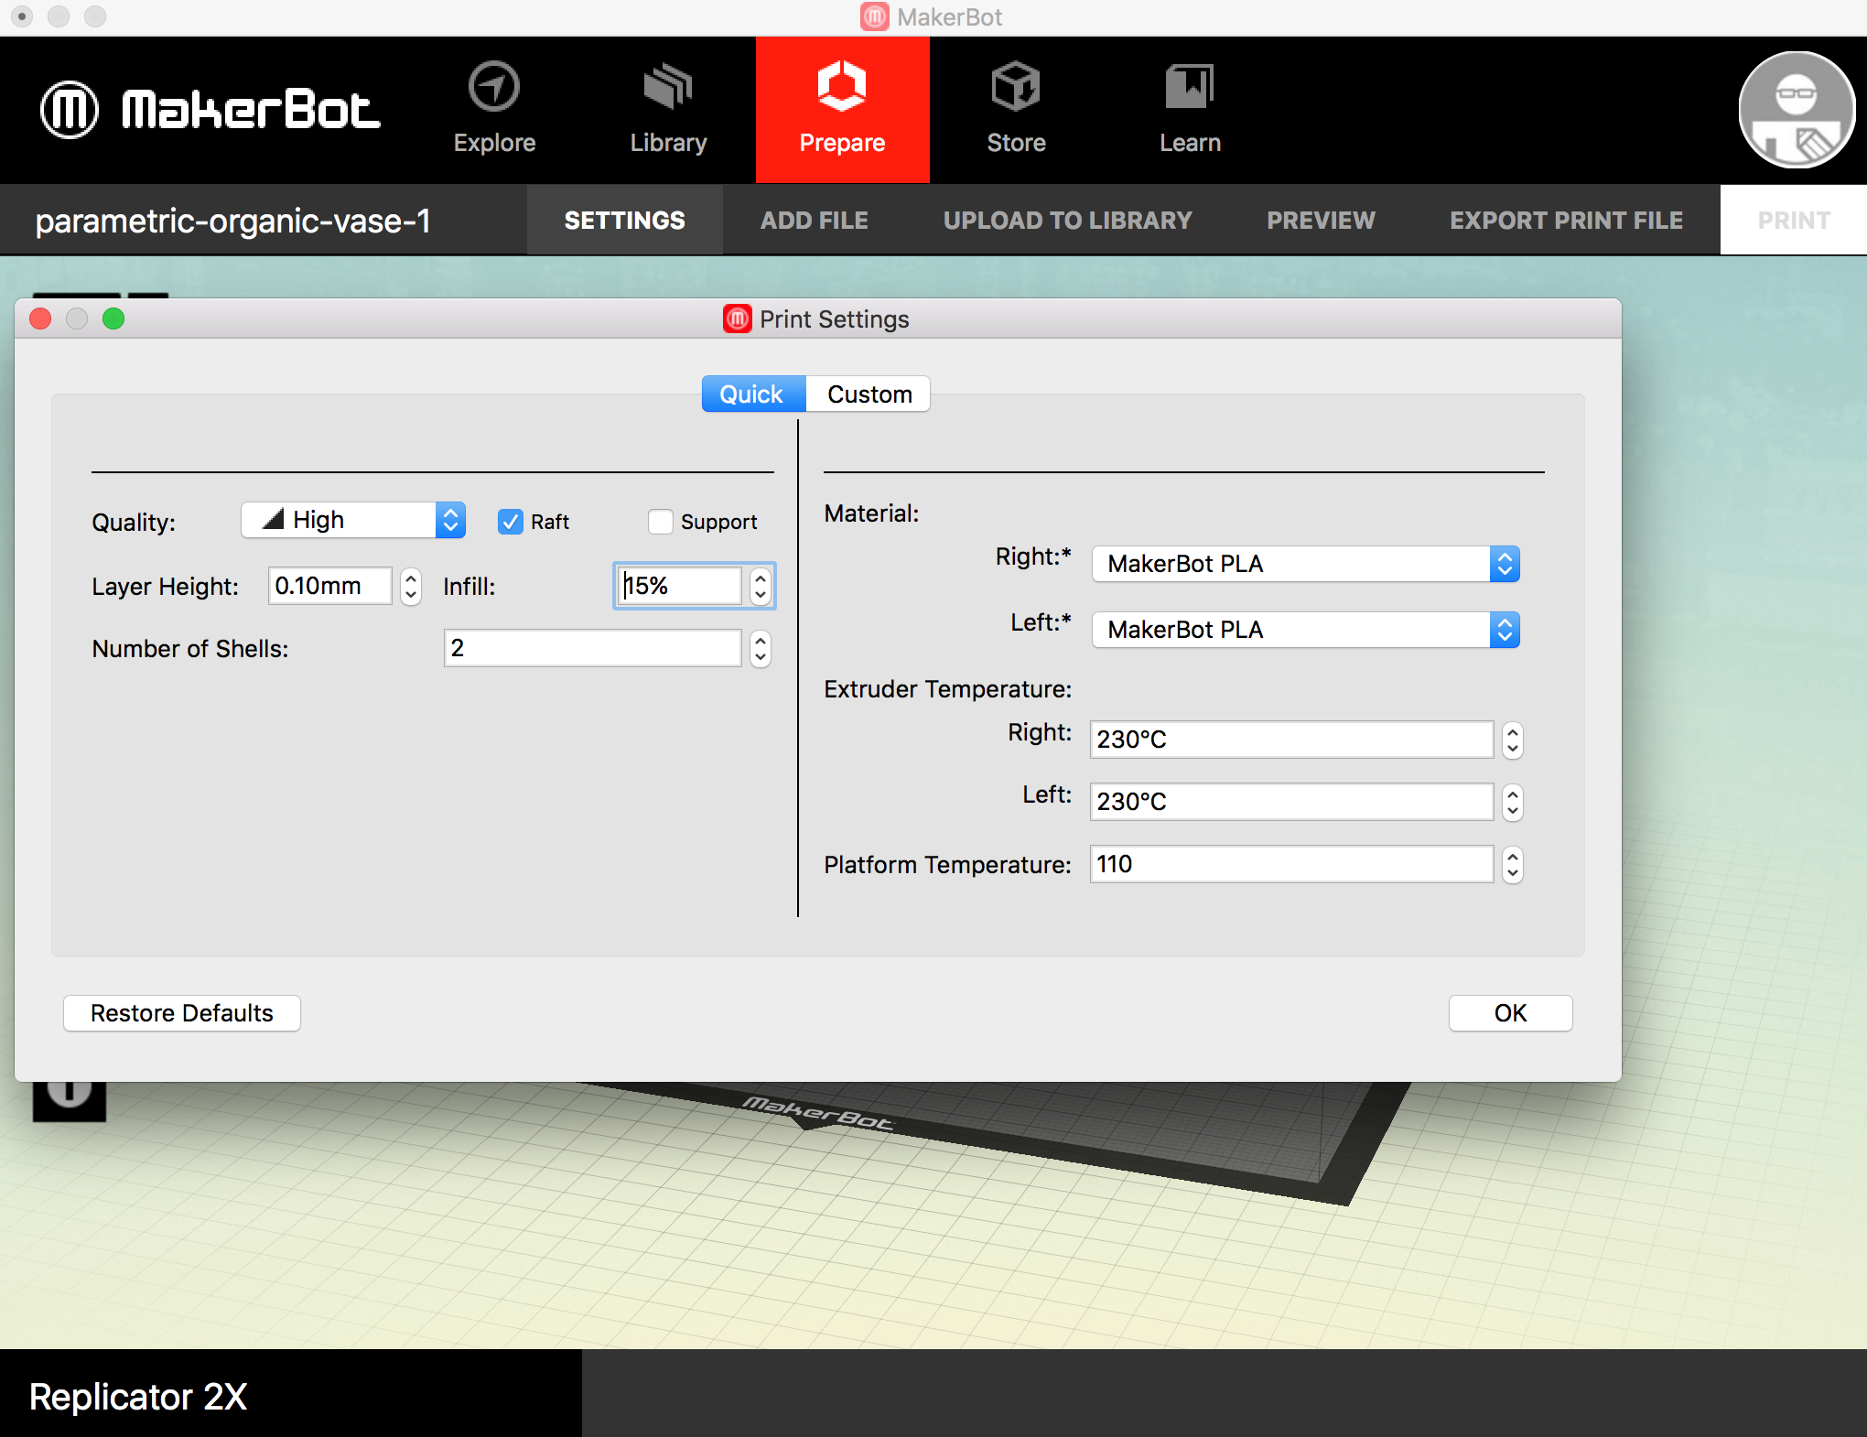The height and width of the screenshot is (1437, 1867).
Task: Adjust the Layer Height stepper
Action: [411, 586]
